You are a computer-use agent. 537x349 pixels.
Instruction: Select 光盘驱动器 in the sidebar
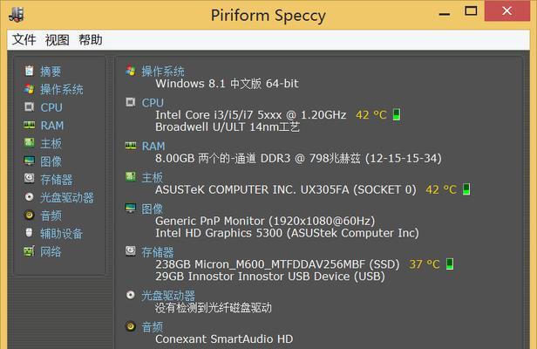(x=67, y=197)
